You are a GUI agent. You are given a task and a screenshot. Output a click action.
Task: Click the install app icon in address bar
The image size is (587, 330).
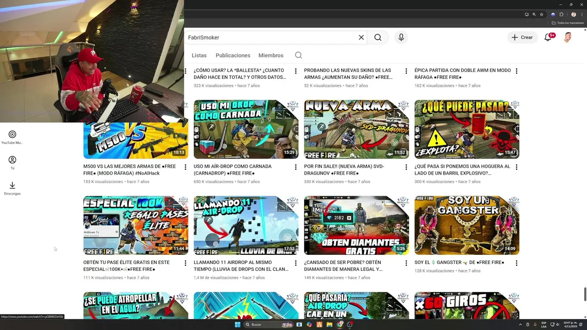click(526, 14)
